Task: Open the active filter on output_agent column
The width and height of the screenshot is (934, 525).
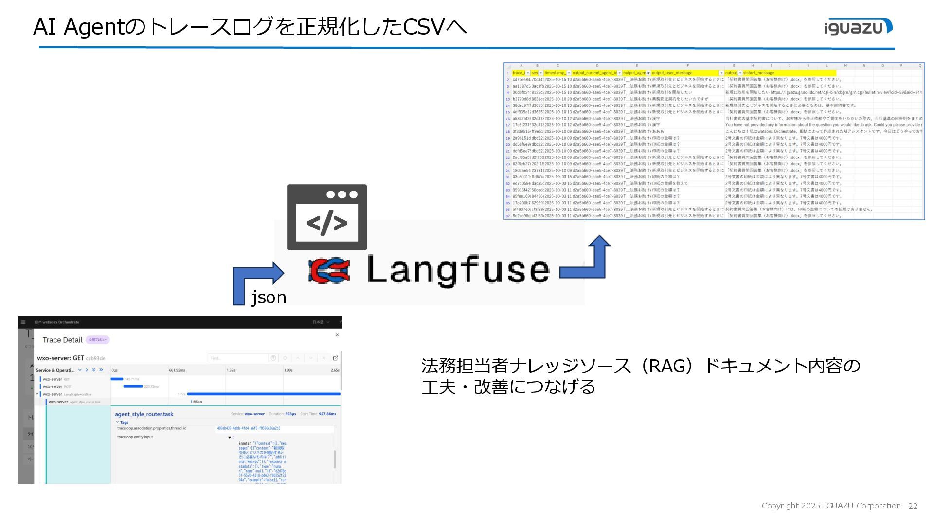Action: coord(648,73)
